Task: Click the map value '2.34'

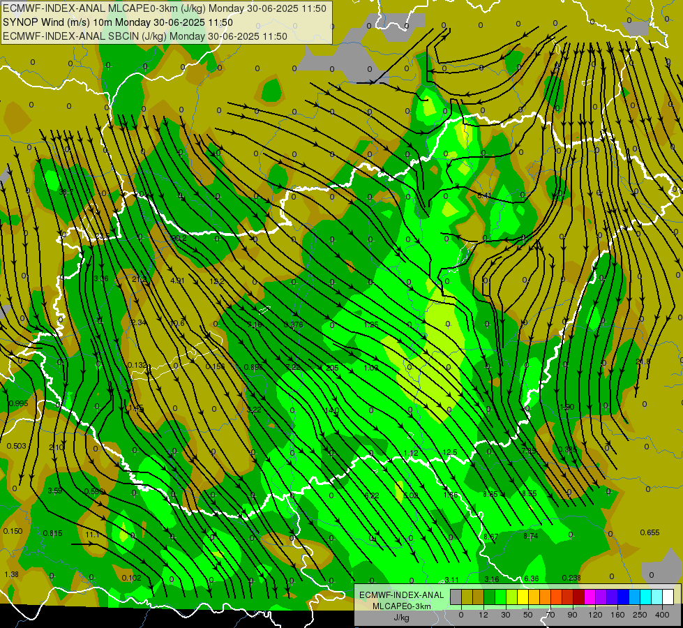Action: click(x=139, y=323)
